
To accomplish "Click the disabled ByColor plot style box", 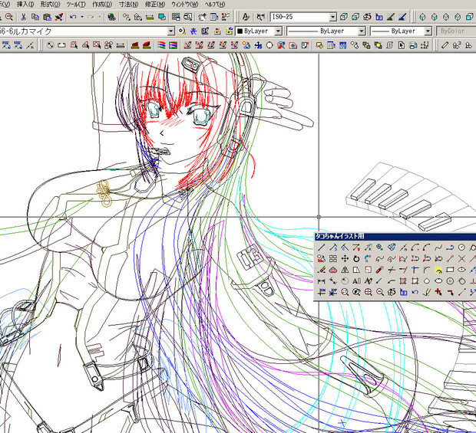I will tap(456, 31).
